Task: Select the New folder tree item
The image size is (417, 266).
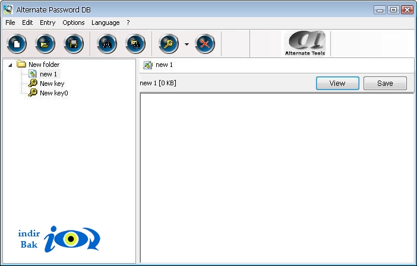Action: click(x=44, y=65)
